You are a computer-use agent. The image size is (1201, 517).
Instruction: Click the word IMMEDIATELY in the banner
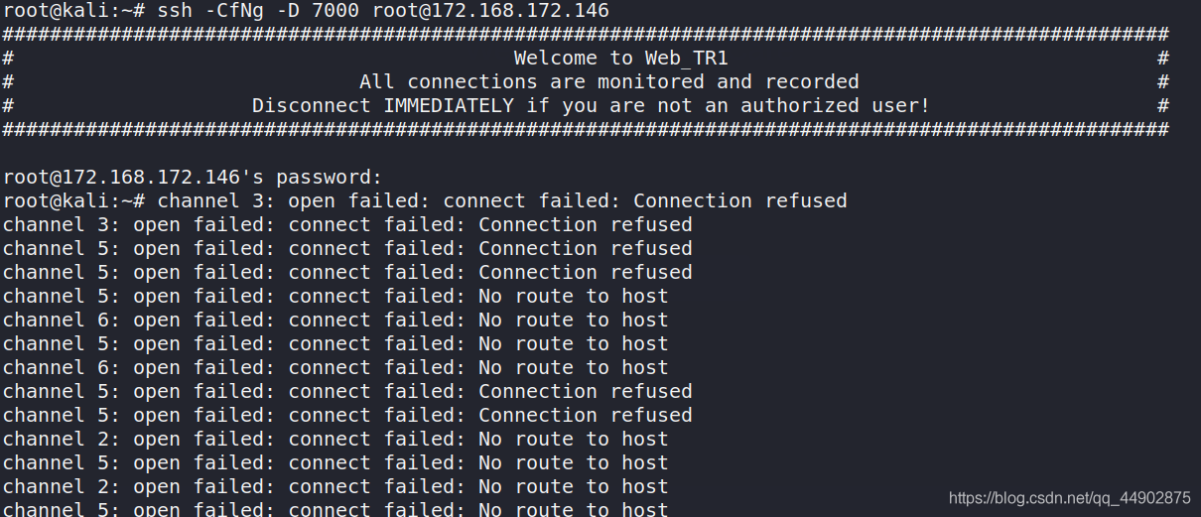coord(449,106)
